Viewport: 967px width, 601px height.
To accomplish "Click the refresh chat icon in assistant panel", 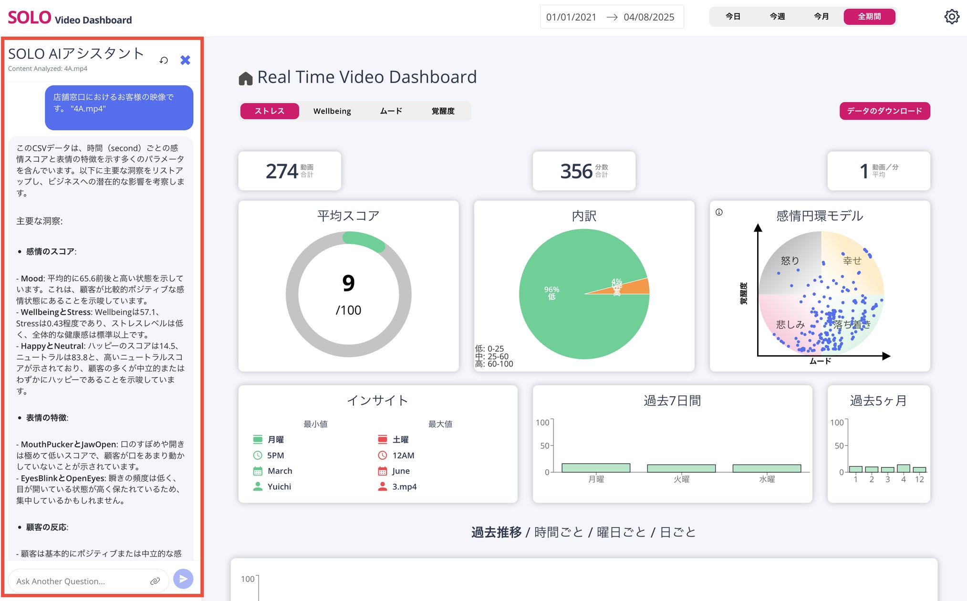I will [x=164, y=60].
